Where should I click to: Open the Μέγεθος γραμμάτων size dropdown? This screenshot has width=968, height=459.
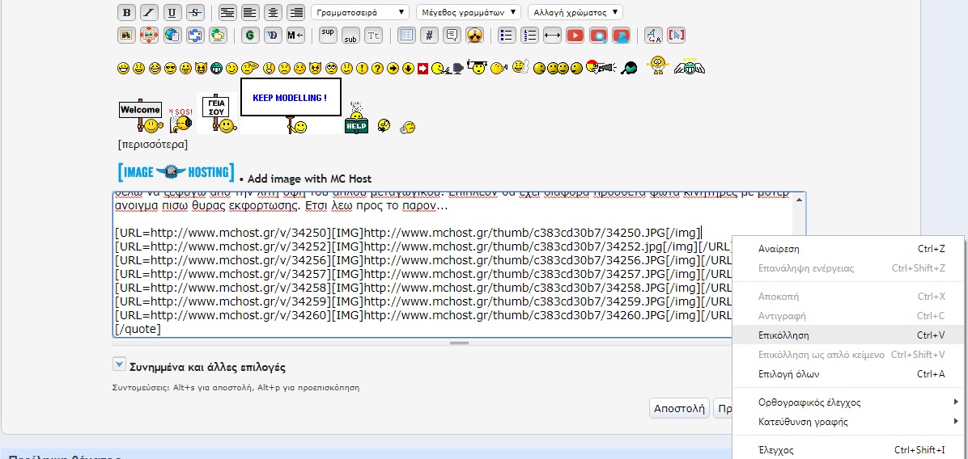click(x=469, y=12)
